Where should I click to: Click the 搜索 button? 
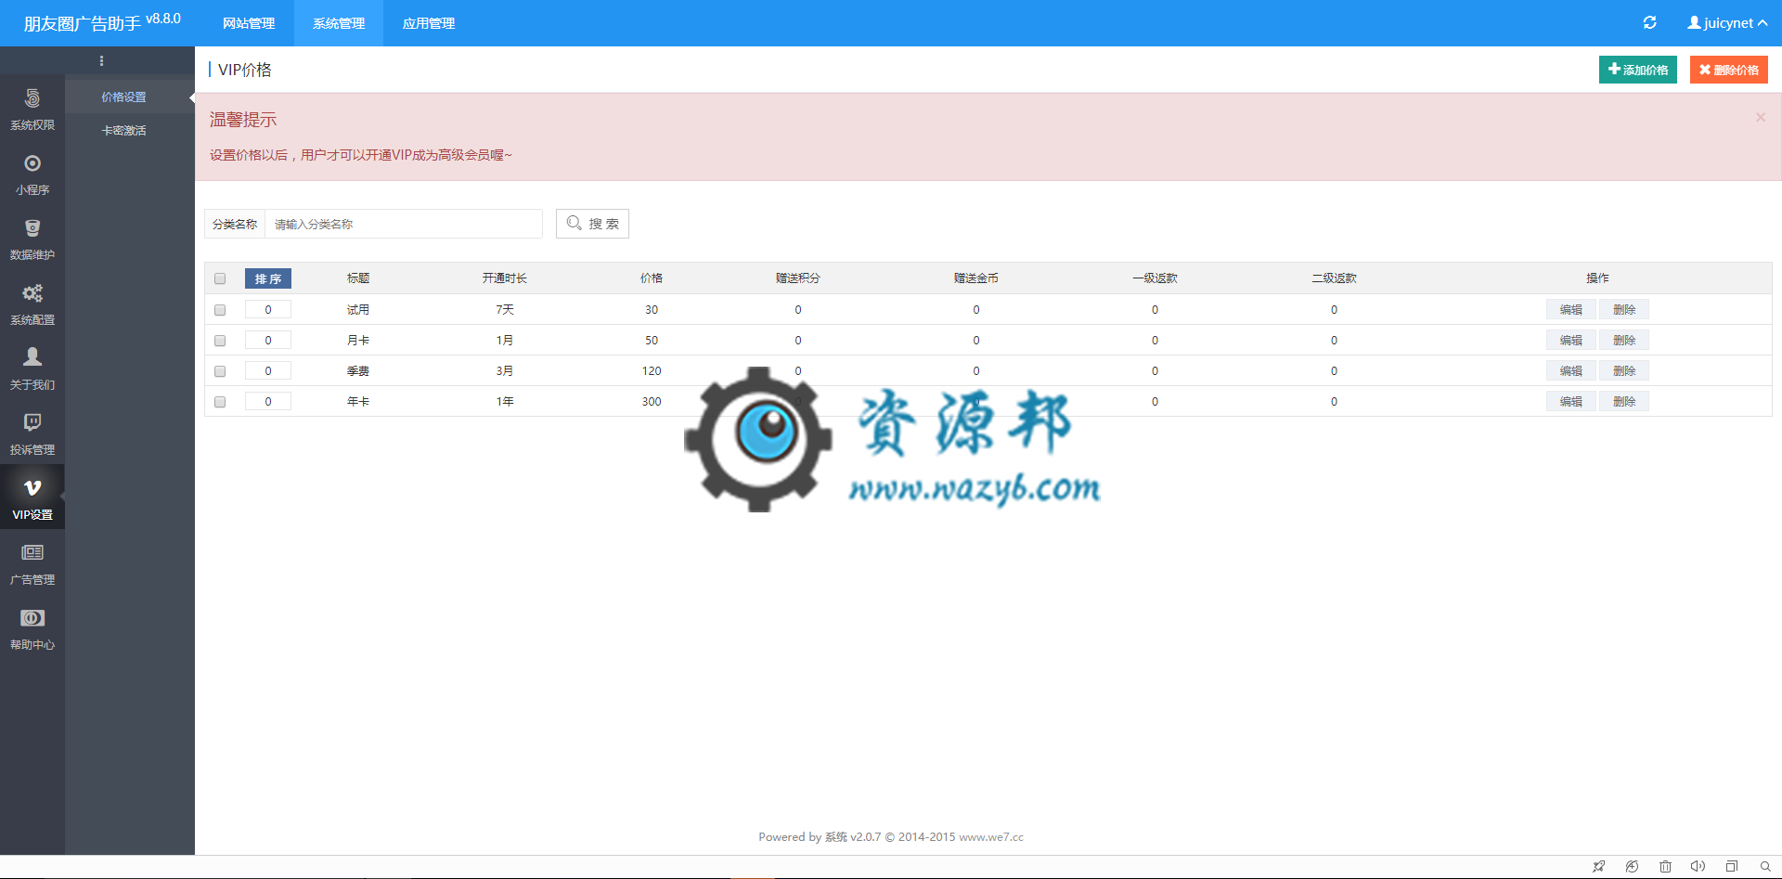pyautogui.click(x=592, y=224)
